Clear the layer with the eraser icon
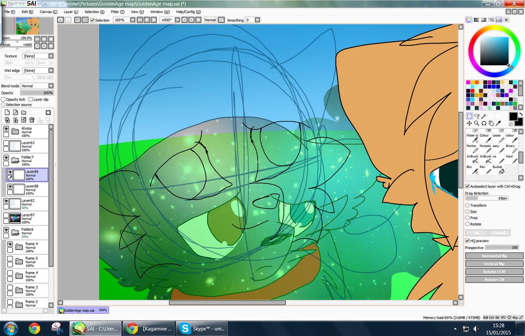 click(x=24, y=120)
